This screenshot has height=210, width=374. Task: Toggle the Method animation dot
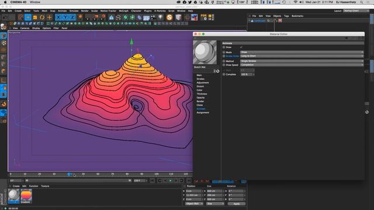[224, 61]
